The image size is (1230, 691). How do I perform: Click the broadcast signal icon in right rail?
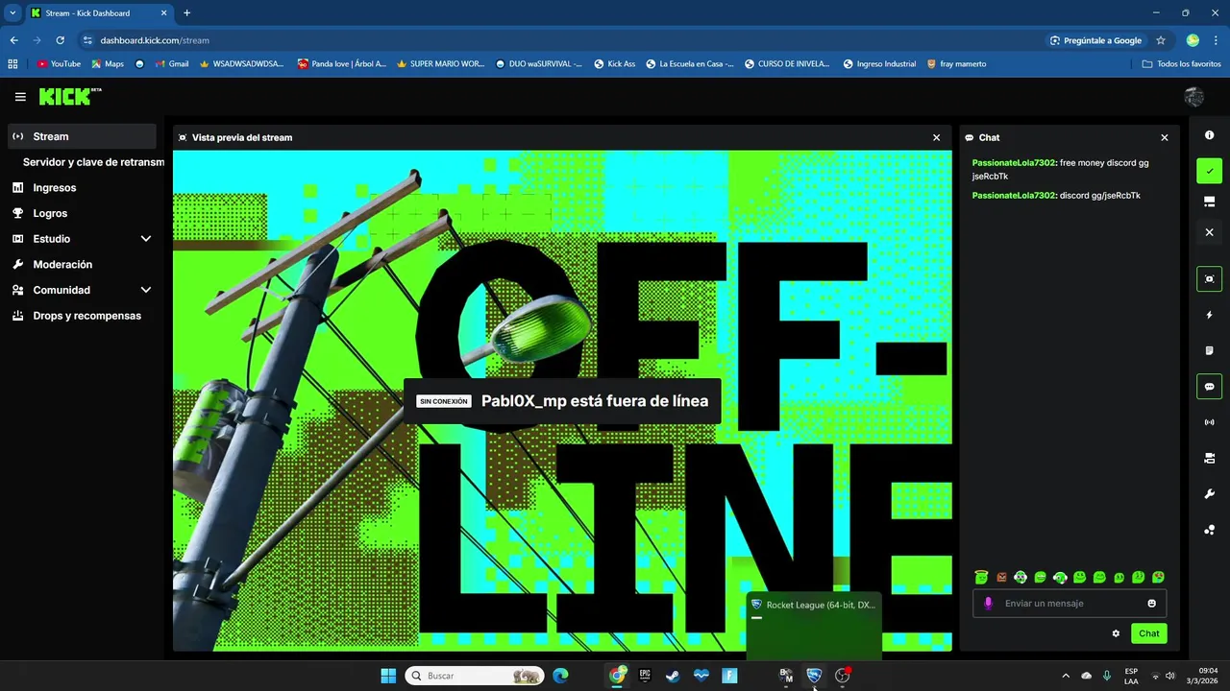tap(1209, 422)
